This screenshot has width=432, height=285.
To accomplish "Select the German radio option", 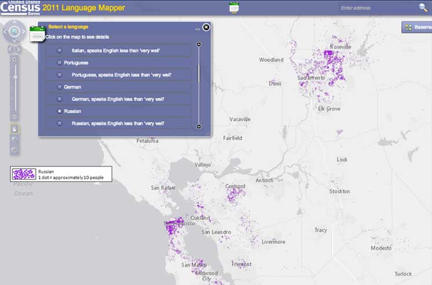I will tap(59, 87).
